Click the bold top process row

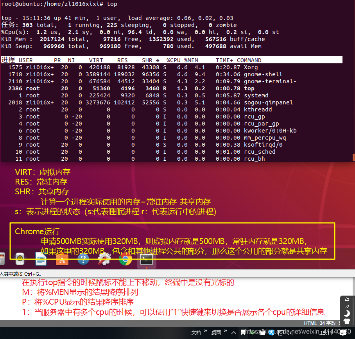(x=172, y=88)
